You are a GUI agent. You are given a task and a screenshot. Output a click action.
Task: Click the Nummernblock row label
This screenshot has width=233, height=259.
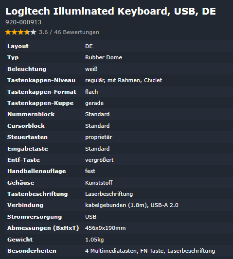pos(31,114)
